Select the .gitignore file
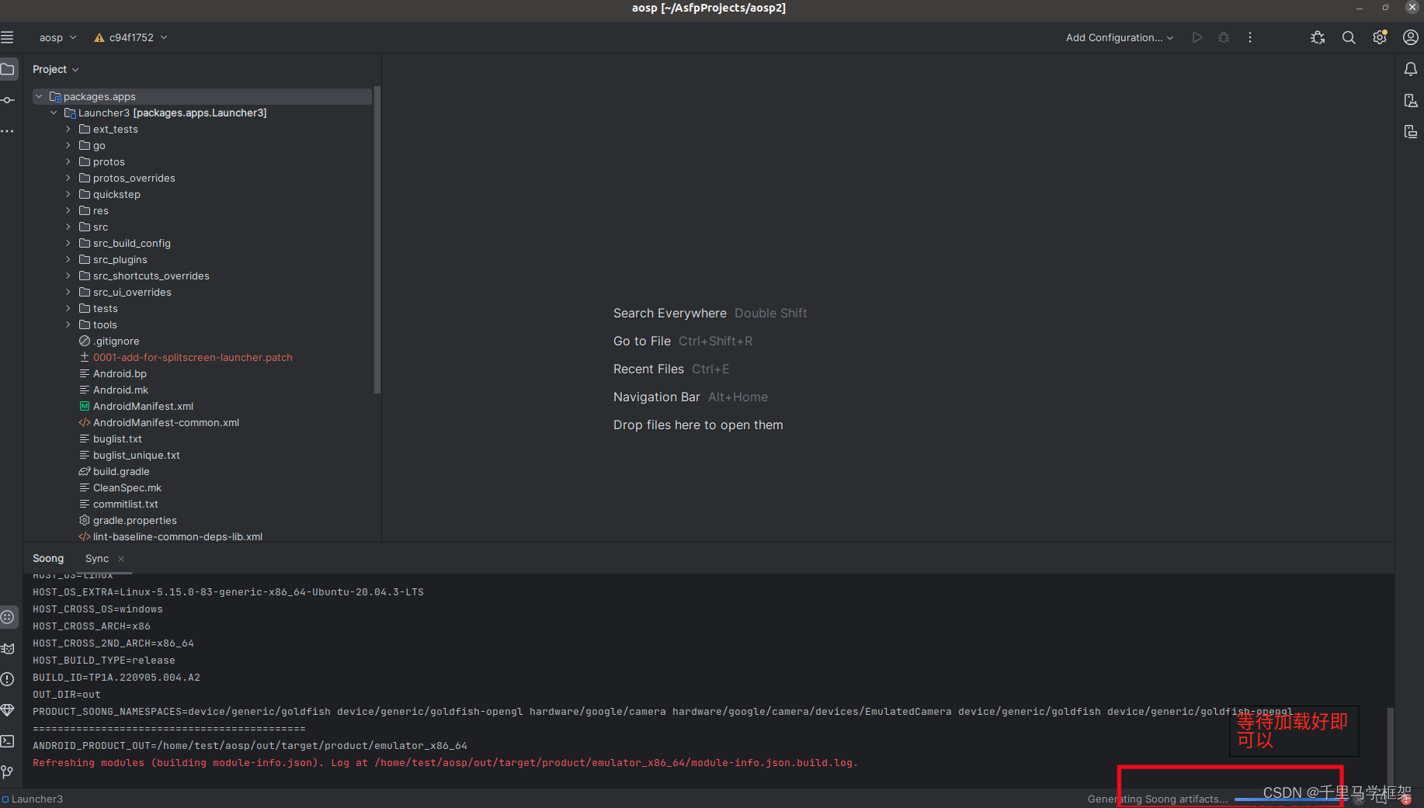The image size is (1424, 808). pos(116,341)
